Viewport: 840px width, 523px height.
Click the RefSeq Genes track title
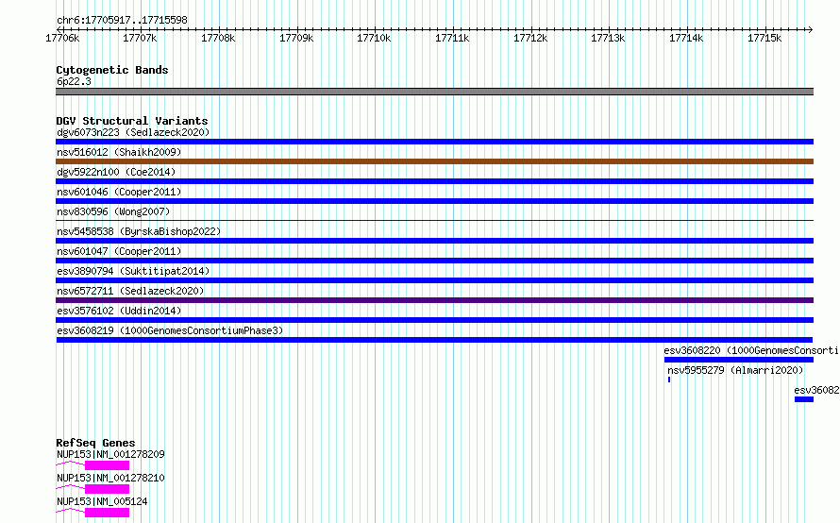click(95, 443)
